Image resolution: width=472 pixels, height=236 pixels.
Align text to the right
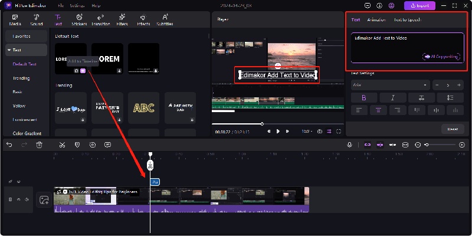[398, 110]
